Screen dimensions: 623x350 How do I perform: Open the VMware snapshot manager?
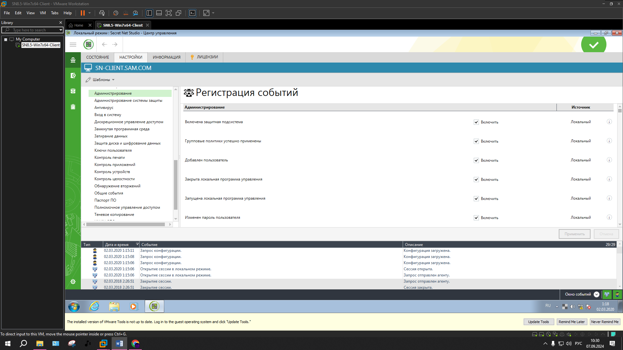click(136, 13)
